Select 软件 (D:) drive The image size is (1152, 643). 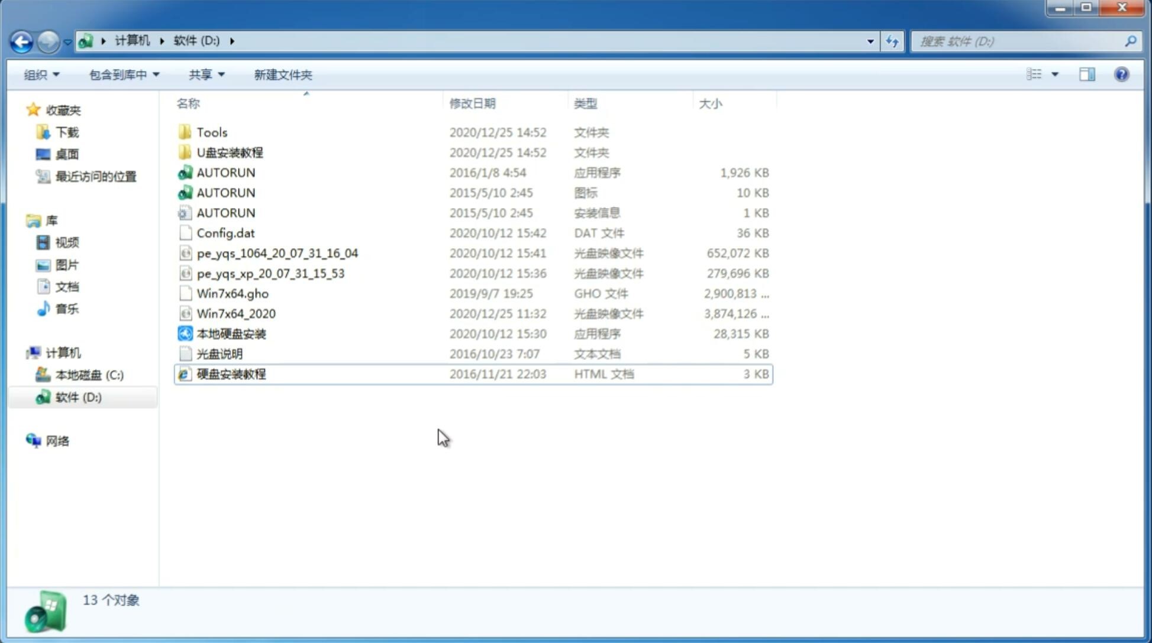click(x=78, y=397)
